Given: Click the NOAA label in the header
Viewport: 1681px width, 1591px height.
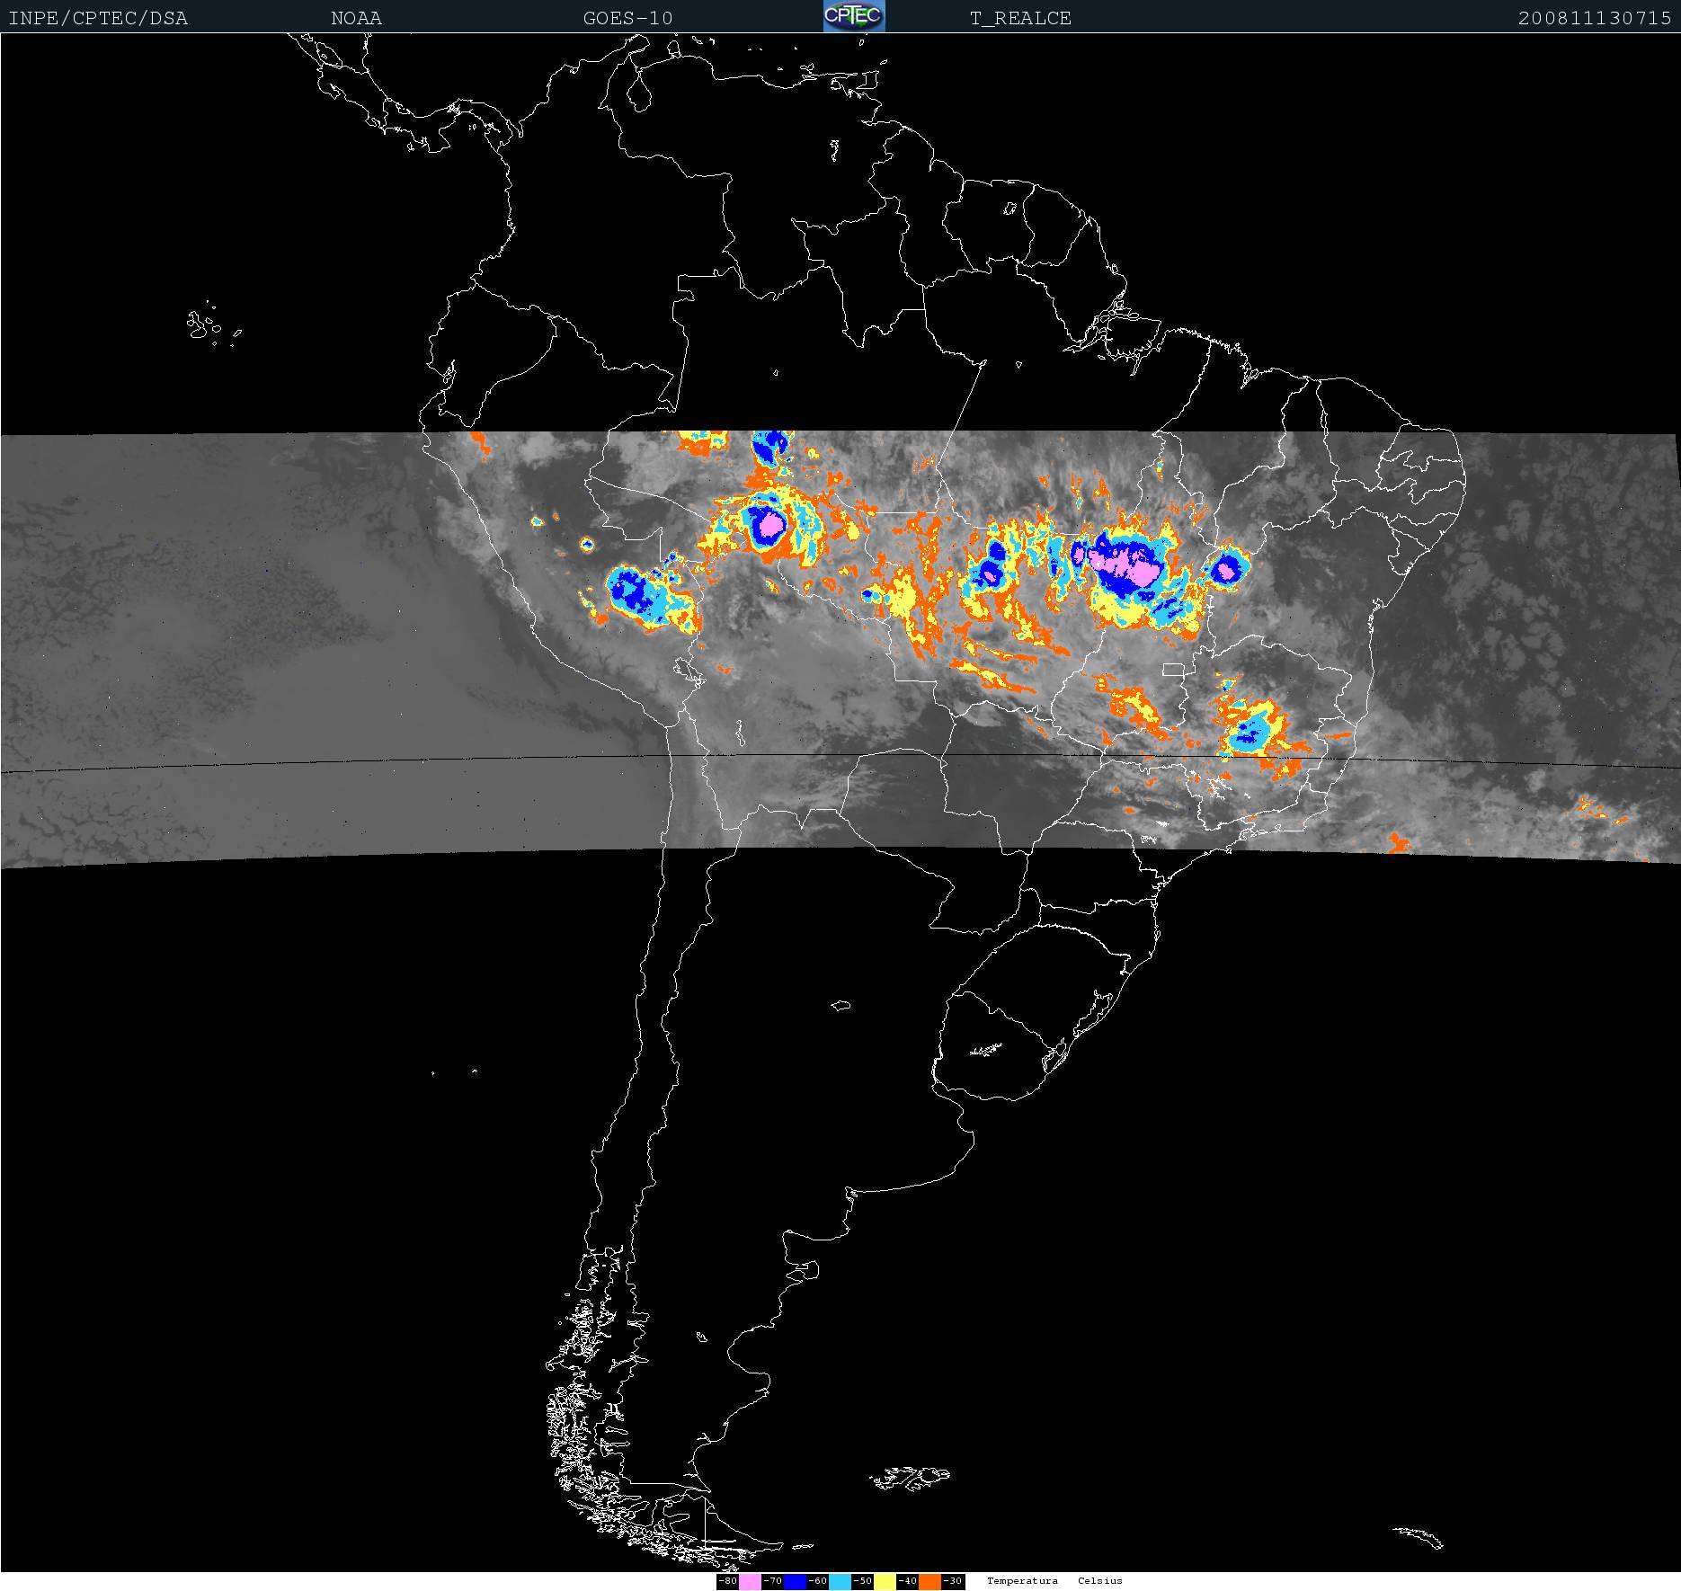Looking at the screenshot, I should pyautogui.click(x=356, y=18).
